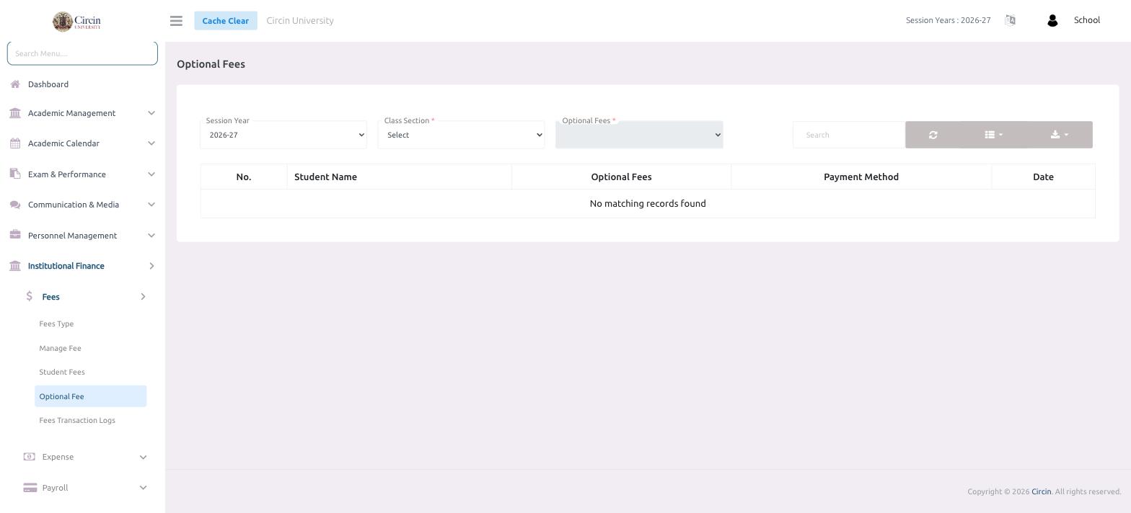
Task: Expand Academic Management chevron
Action: click(x=151, y=113)
